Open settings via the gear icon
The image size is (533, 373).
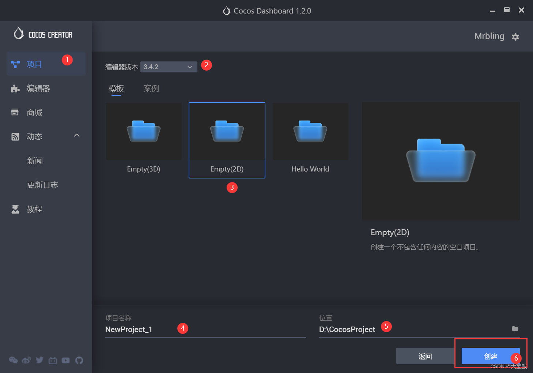pos(515,37)
